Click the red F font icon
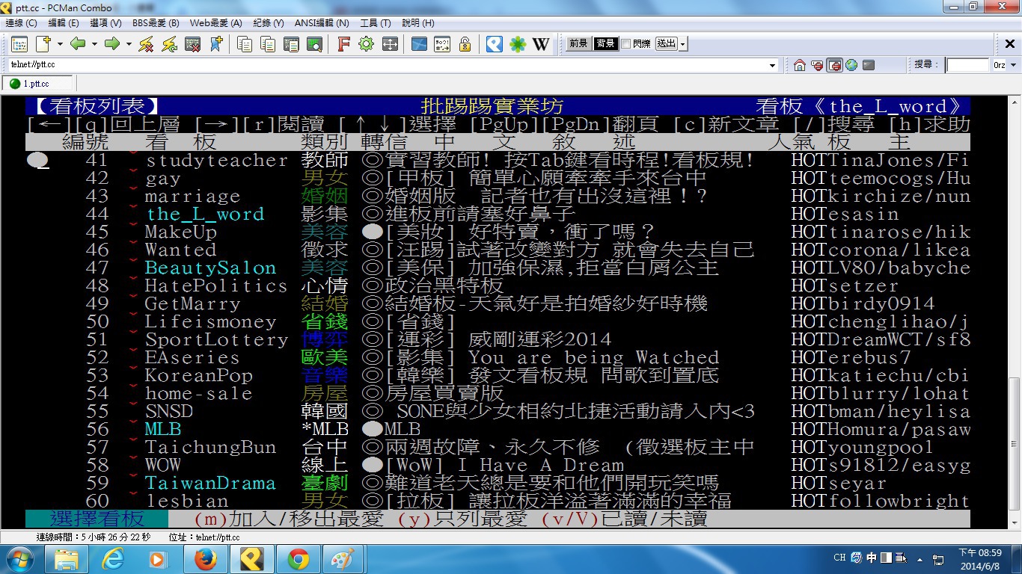This screenshot has height=574, width=1022. tap(343, 44)
